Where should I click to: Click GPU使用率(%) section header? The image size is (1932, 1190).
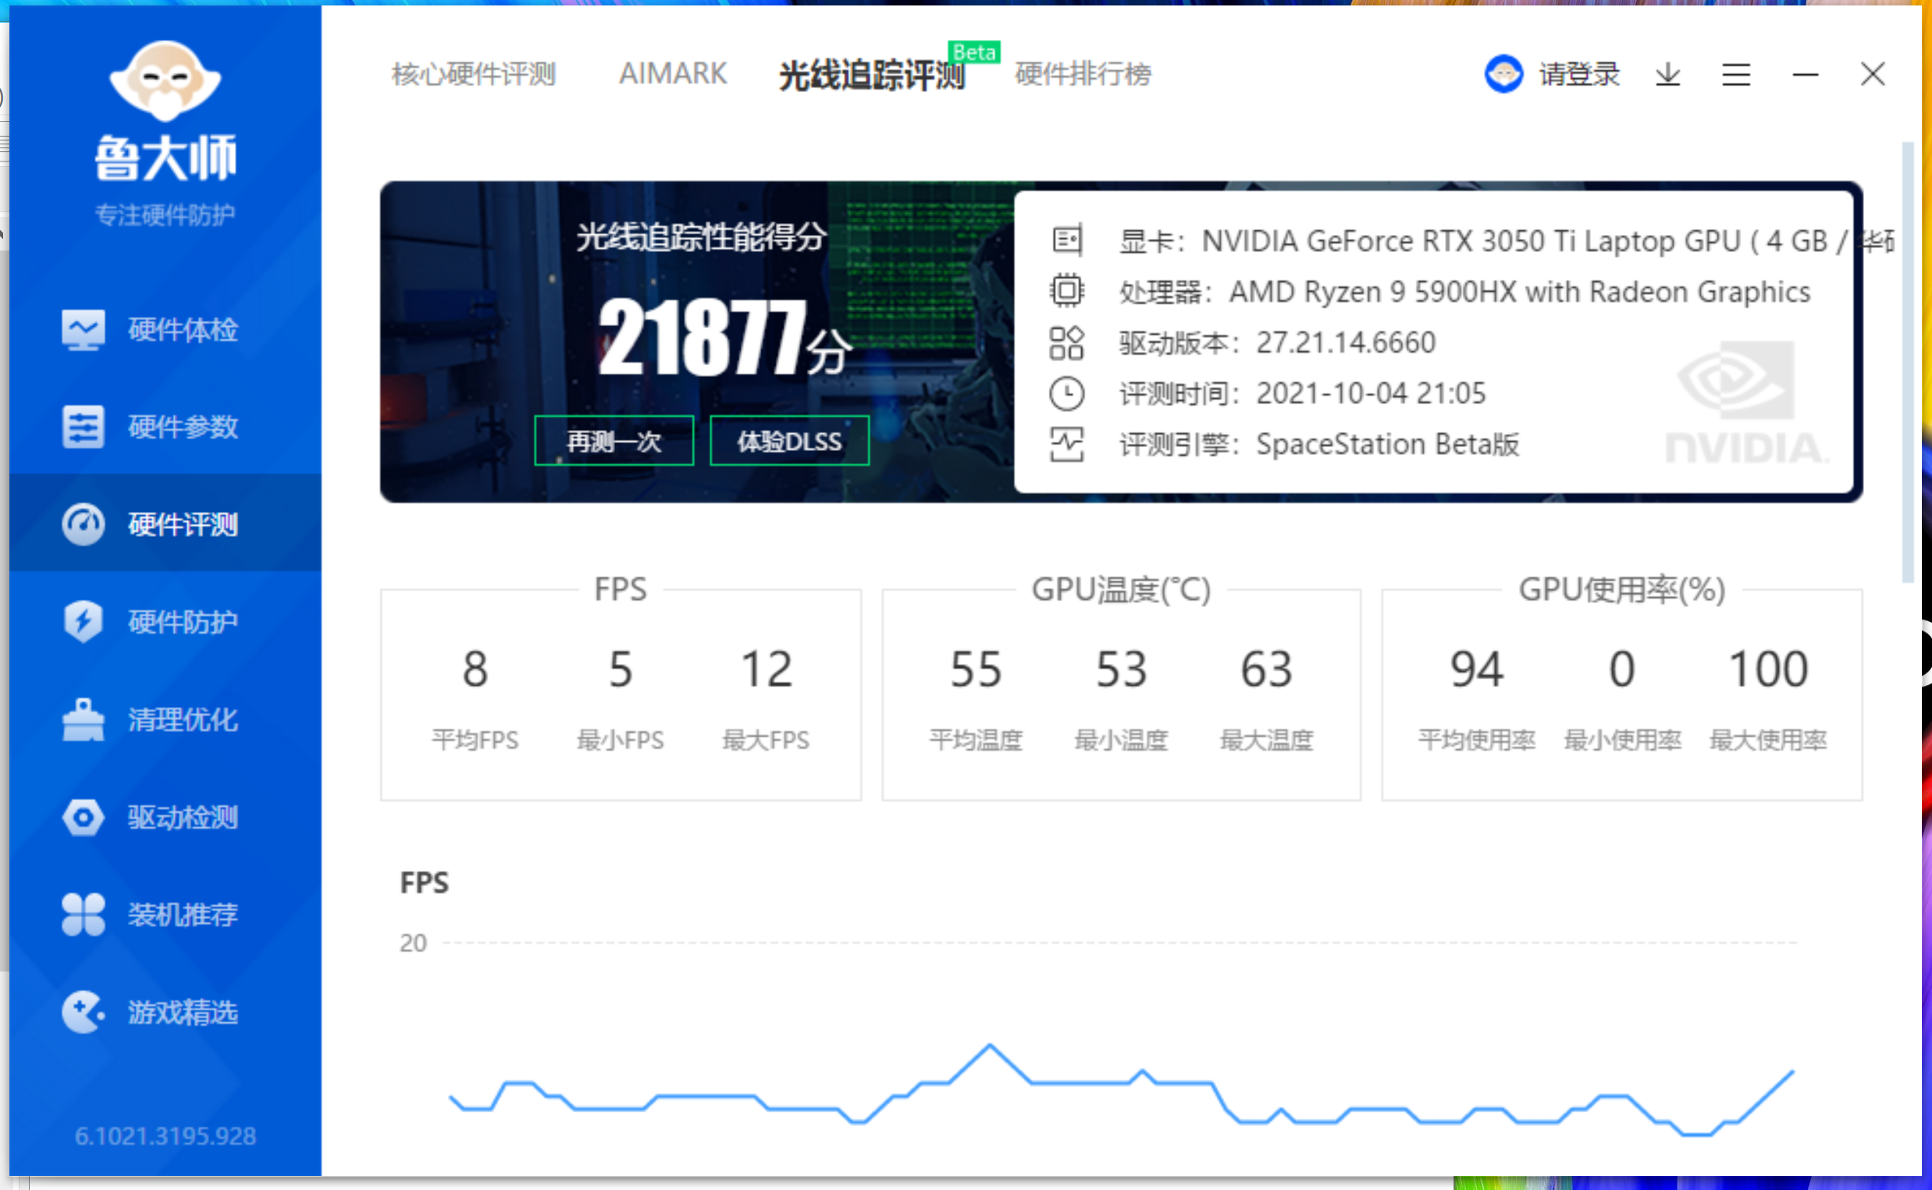(1622, 589)
